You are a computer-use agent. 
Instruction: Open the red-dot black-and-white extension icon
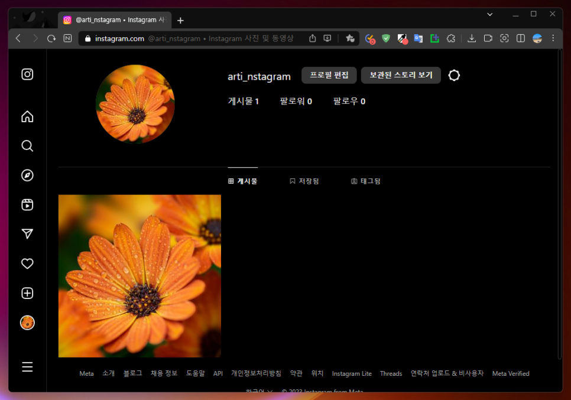coord(403,38)
